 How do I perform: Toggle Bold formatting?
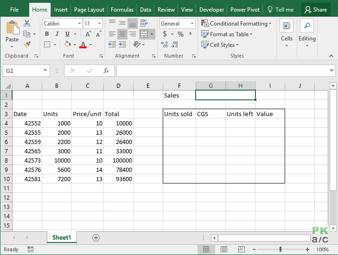coord(47,34)
